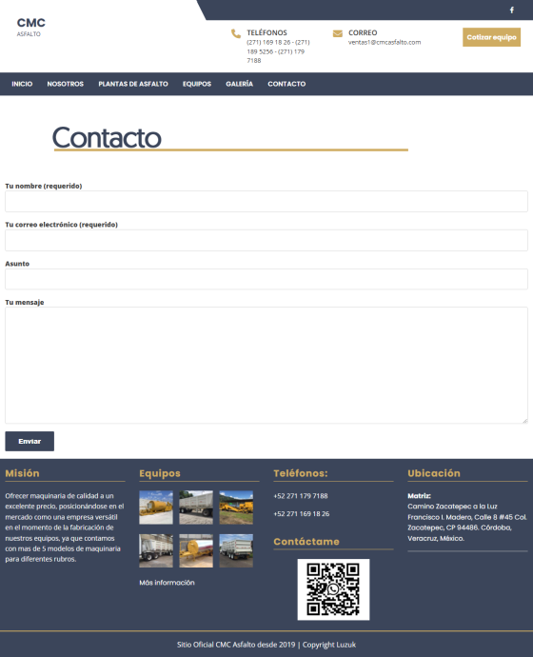533x657 pixels.
Task: Click the Más información link
Action: point(168,583)
